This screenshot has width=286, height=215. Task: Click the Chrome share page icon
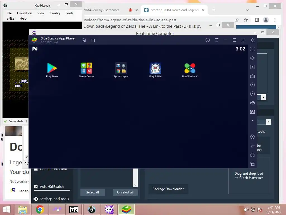coord(237,20)
